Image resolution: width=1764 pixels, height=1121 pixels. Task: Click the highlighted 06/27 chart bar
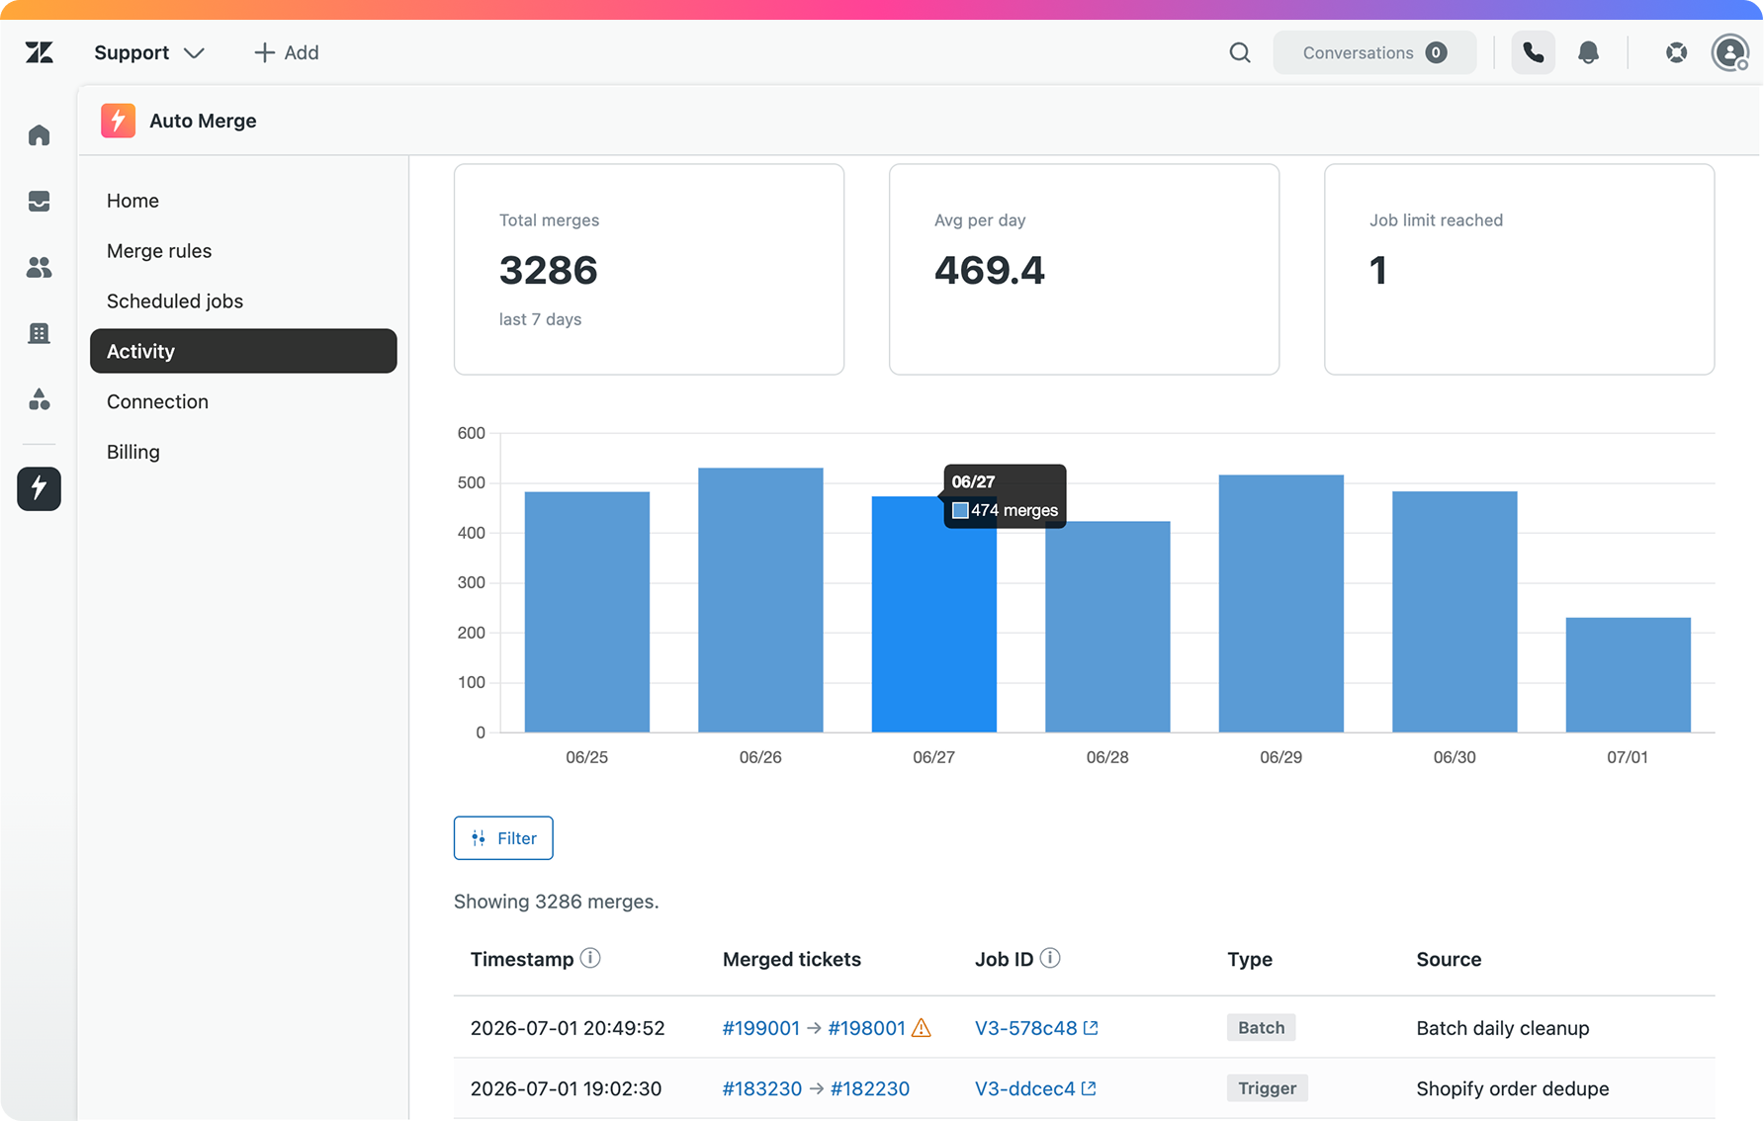(934, 614)
